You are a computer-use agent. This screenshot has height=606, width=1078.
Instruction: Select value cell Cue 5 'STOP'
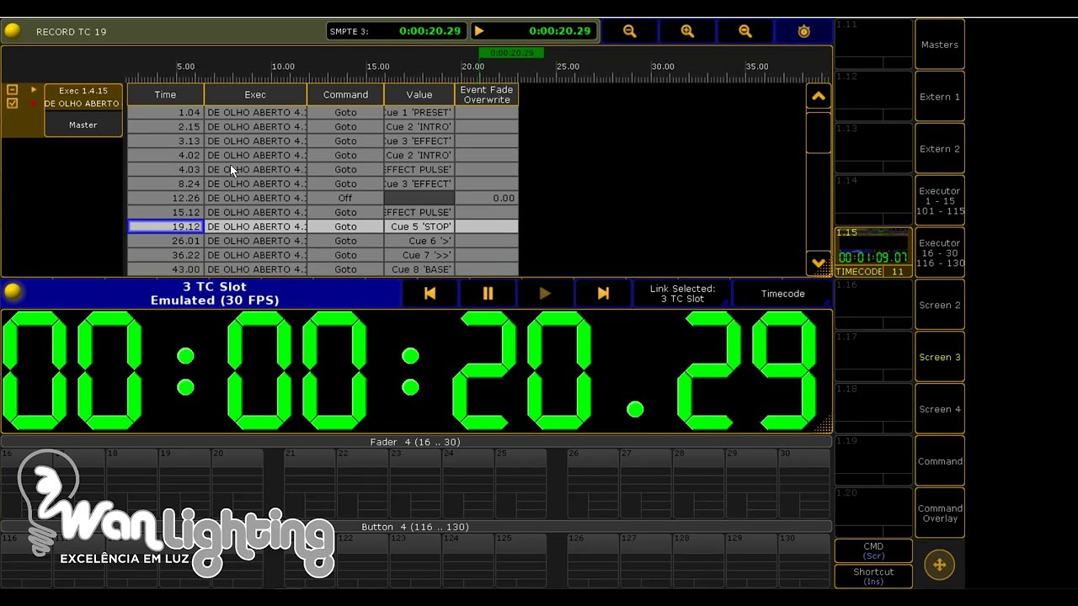click(419, 226)
